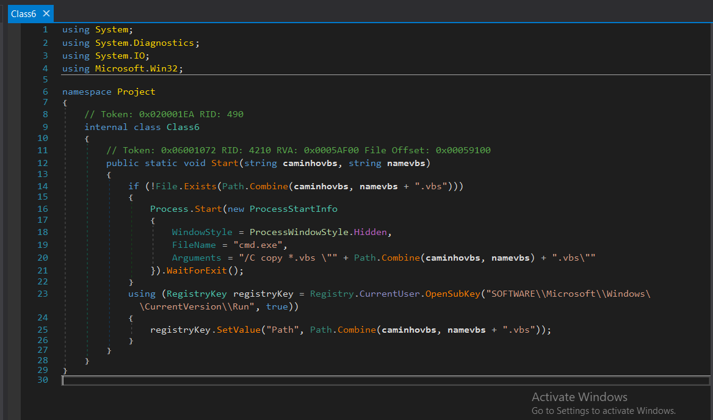Click the "\CurrentVersion\\Run" string continuation

pos(197,306)
